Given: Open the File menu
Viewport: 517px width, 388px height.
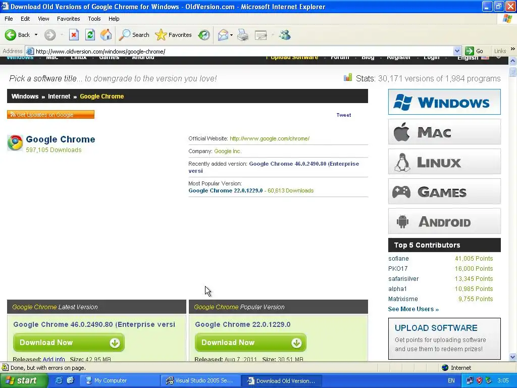Looking at the screenshot, I should [9, 19].
